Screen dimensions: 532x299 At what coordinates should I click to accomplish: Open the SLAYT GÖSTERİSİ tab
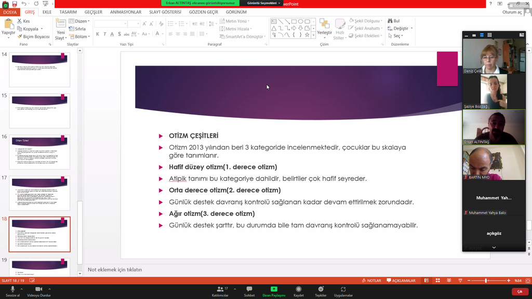pyautogui.click(x=165, y=12)
